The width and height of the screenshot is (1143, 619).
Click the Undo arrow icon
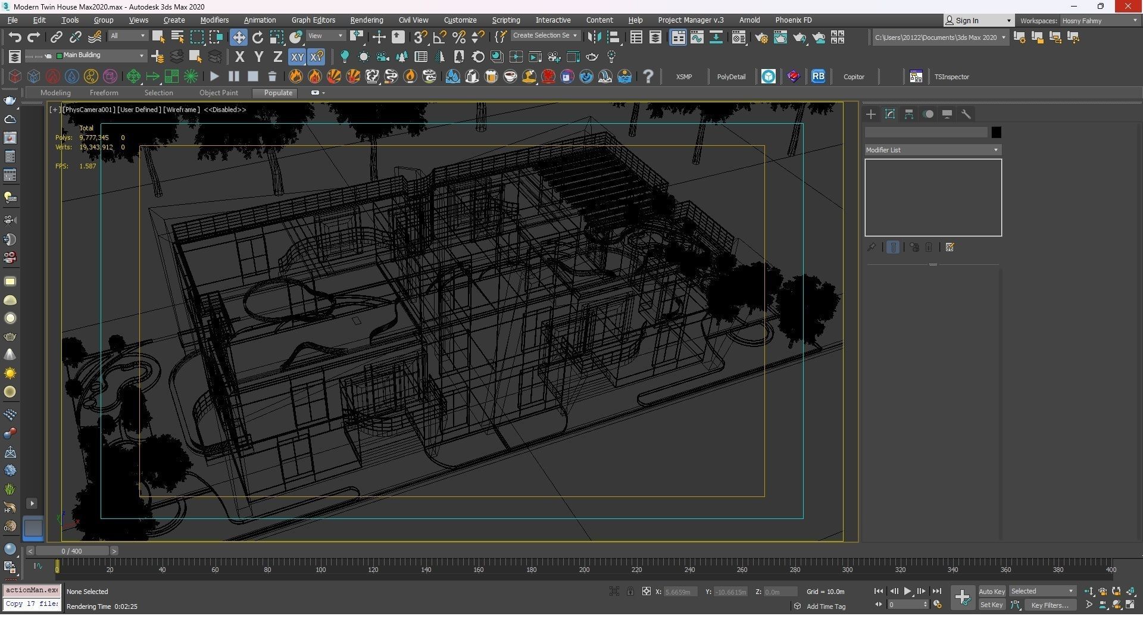14,37
